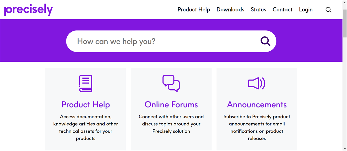This screenshot has width=347, height=151.
Task: Click the Product Help book icon
Action: pyautogui.click(x=86, y=83)
